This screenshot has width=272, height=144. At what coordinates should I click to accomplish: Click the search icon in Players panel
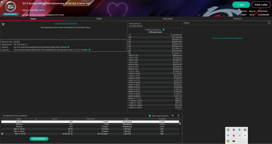point(269,23)
